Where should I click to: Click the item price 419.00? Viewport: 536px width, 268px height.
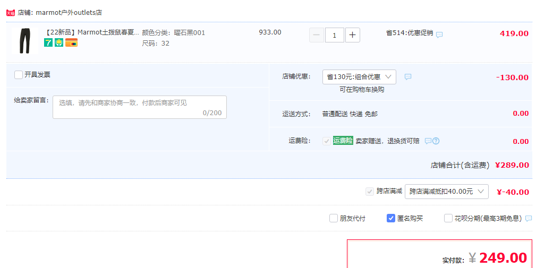(514, 33)
